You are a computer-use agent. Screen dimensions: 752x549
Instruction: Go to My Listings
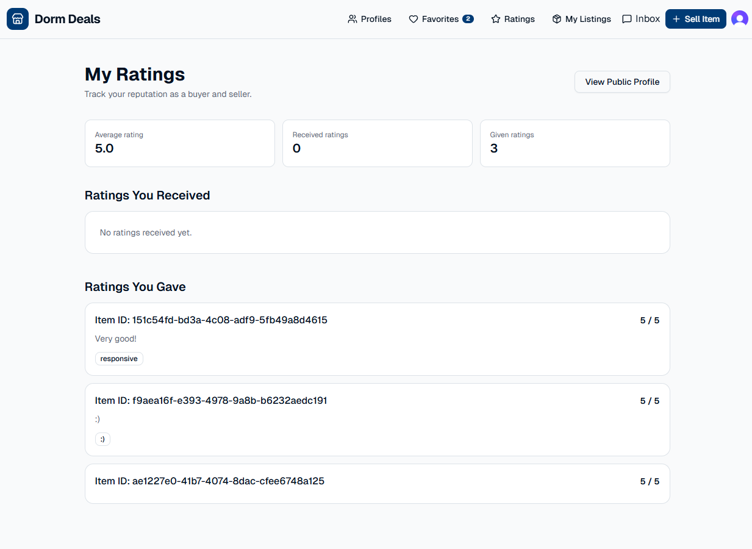pyautogui.click(x=588, y=19)
